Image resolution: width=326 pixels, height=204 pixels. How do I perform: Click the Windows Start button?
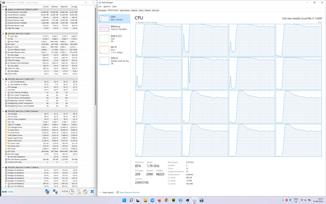124,200
